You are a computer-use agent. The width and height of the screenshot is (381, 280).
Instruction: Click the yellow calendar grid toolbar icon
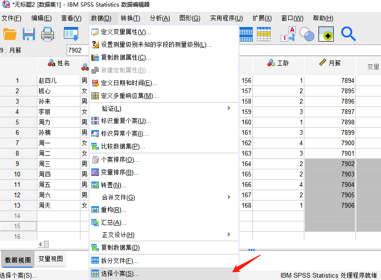coord(264,34)
